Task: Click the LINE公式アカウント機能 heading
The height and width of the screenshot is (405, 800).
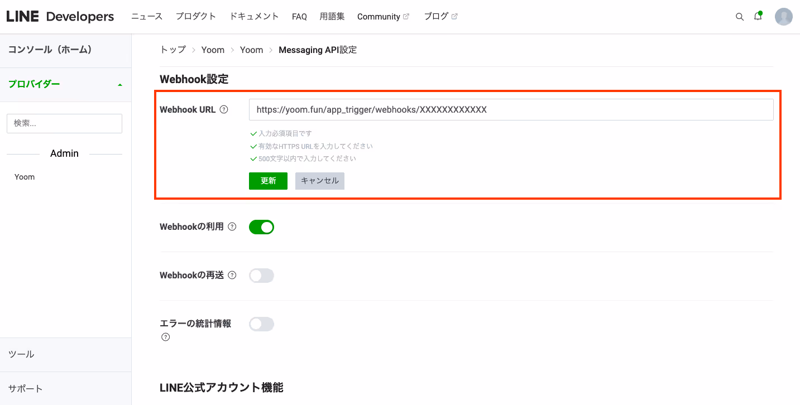Action: tap(222, 387)
